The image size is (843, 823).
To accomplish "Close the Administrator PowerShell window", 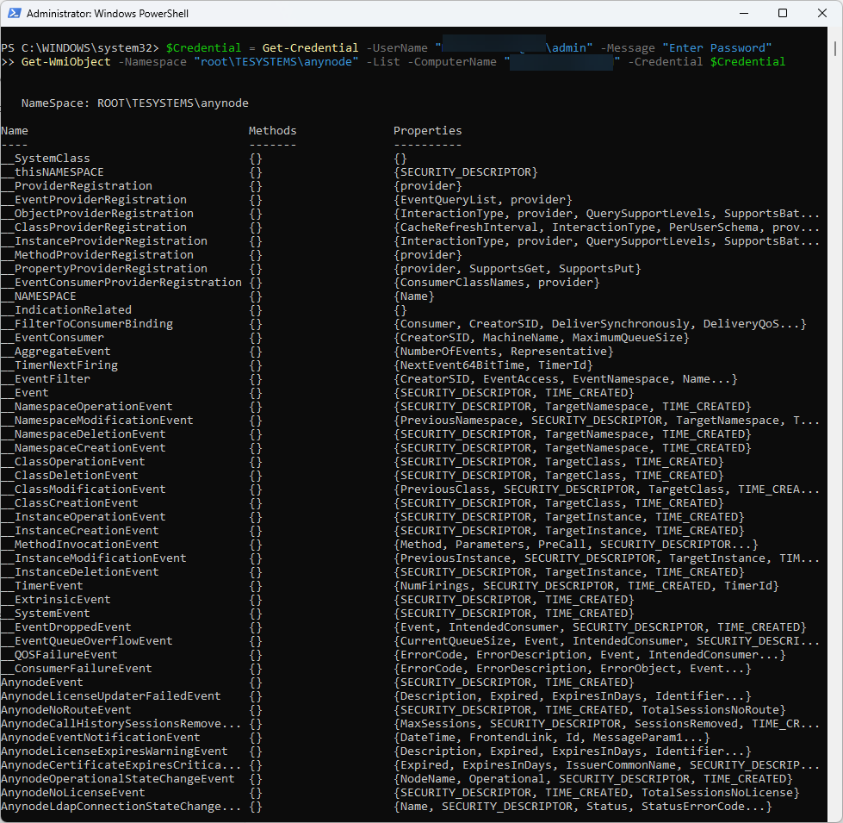I will click(x=821, y=13).
